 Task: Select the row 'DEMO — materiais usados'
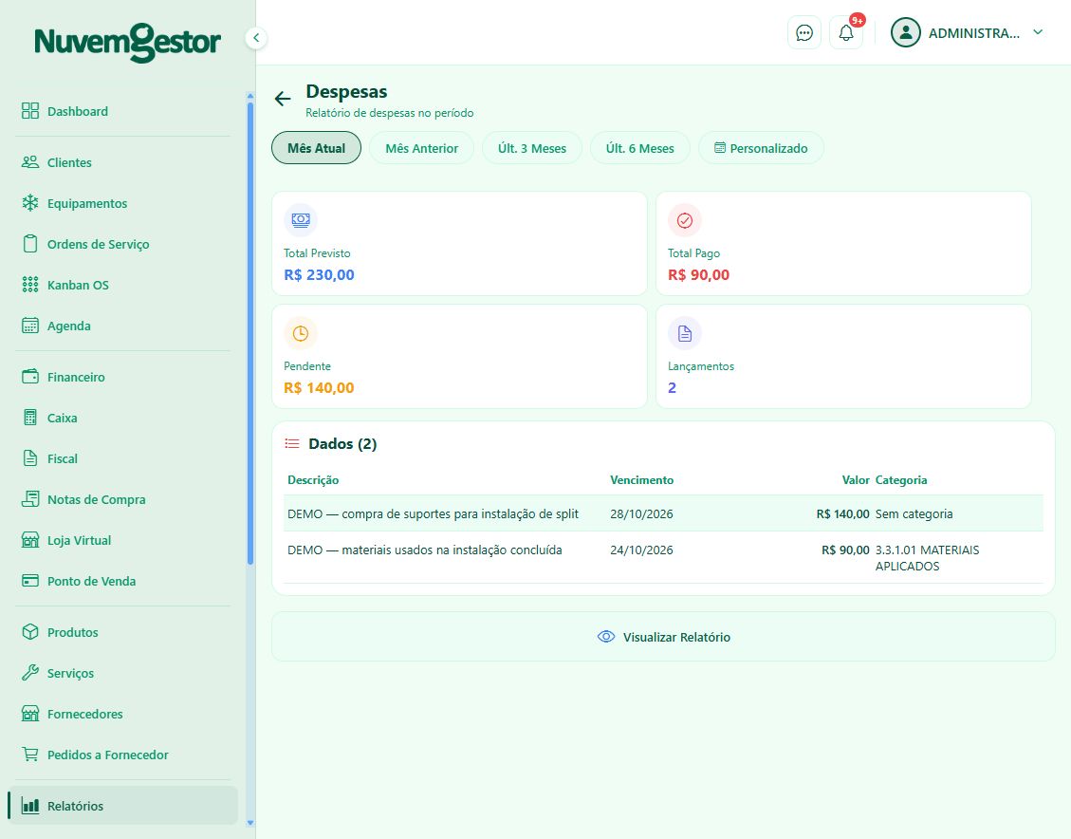coord(663,557)
